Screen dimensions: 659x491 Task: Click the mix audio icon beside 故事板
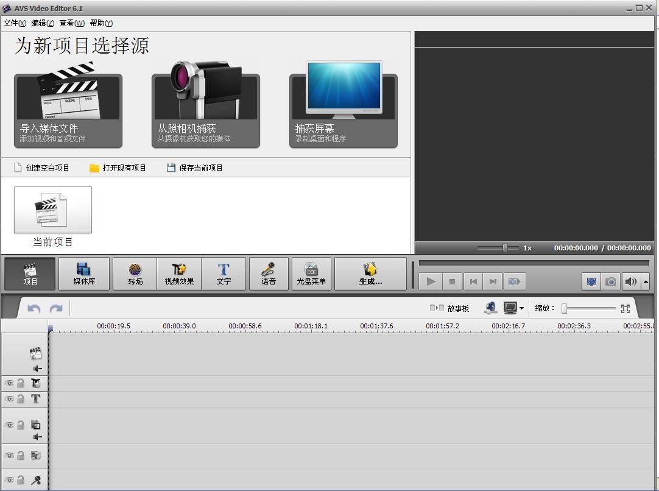pyautogui.click(x=492, y=307)
